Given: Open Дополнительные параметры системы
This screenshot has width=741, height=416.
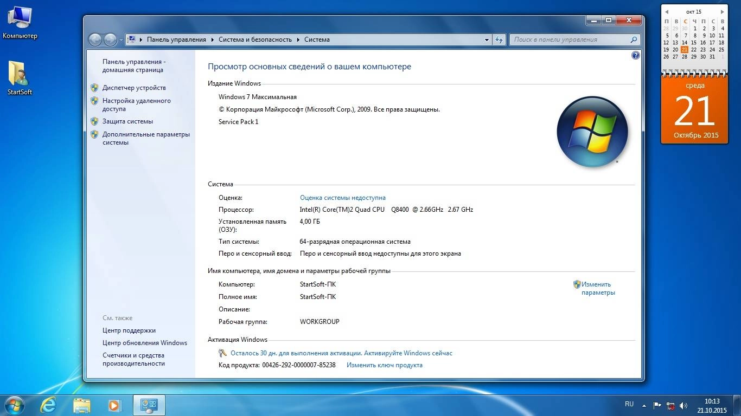Looking at the screenshot, I should click(146, 138).
